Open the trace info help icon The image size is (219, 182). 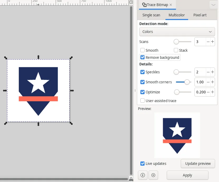(142, 175)
